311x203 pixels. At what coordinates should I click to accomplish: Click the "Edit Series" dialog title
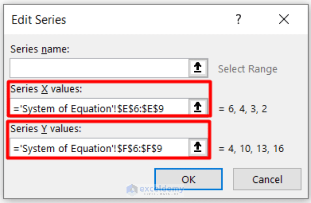click(x=39, y=19)
